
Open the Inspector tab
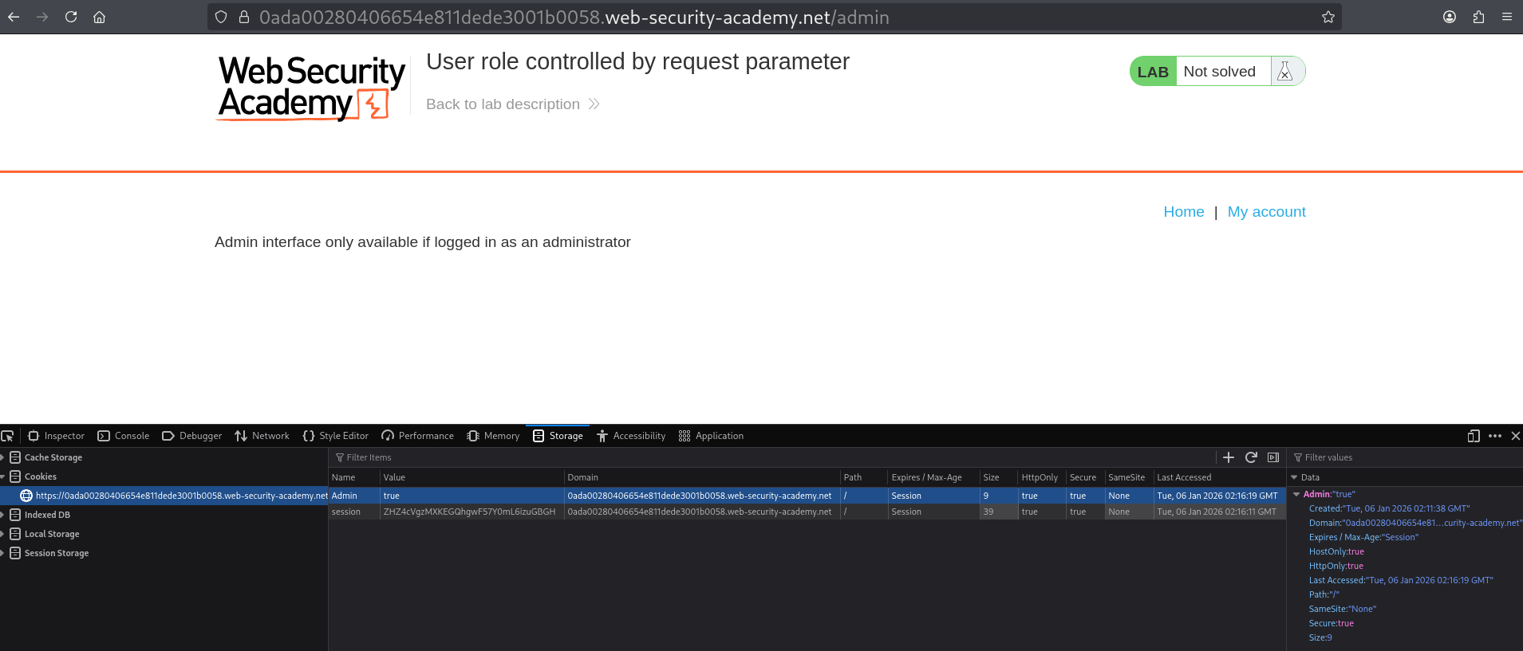pos(57,436)
